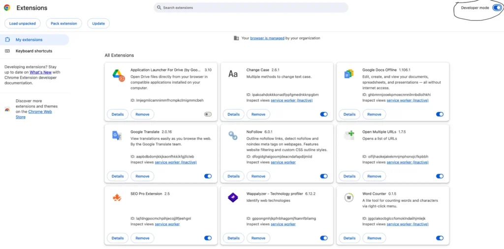The width and height of the screenshot is (504, 249).
Task: Open Details for SEO Pro Extension
Action: 118,238
